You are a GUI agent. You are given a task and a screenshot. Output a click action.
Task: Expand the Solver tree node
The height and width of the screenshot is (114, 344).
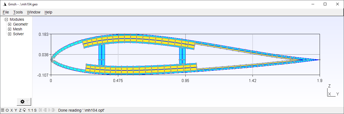pos(9,34)
